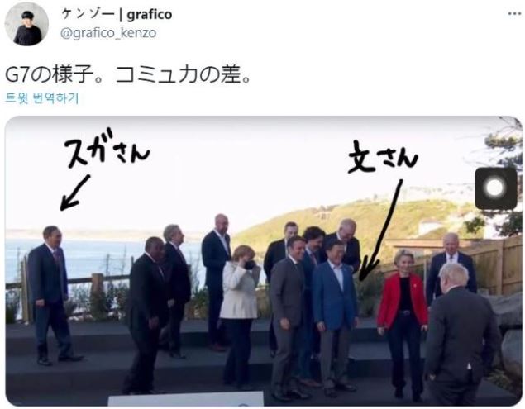Click the man walking alone at far left
Image resolution: width=525 pixels, height=409 pixels.
click(52, 296)
